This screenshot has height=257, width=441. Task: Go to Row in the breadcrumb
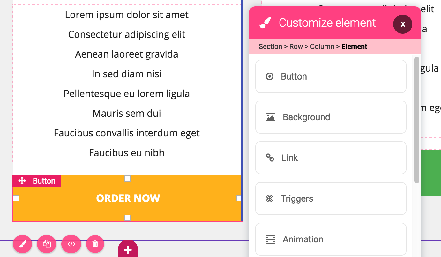pyautogui.click(x=296, y=46)
